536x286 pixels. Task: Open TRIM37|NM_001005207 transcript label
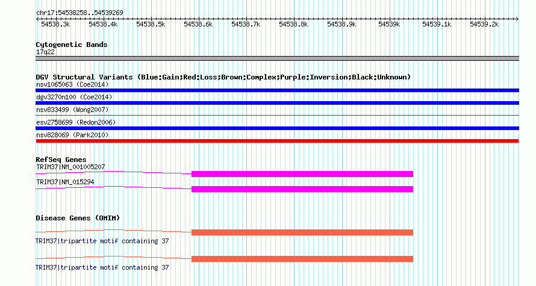(70, 167)
